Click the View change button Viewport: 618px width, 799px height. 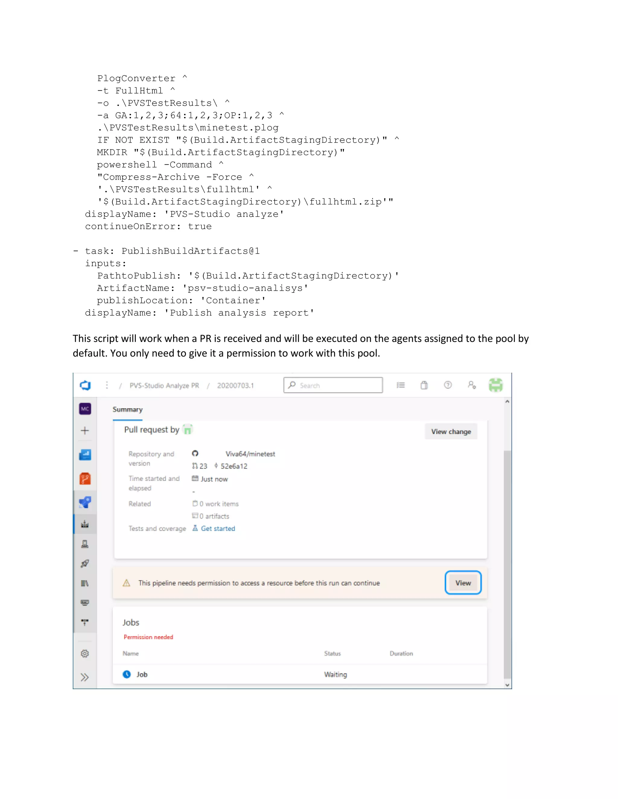coord(451,432)
